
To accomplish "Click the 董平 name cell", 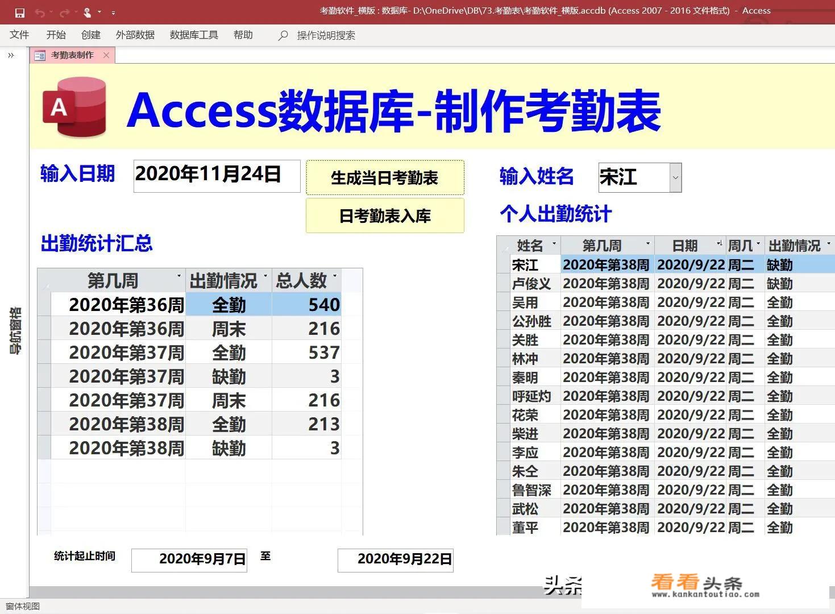I will [x=535, y=527].
